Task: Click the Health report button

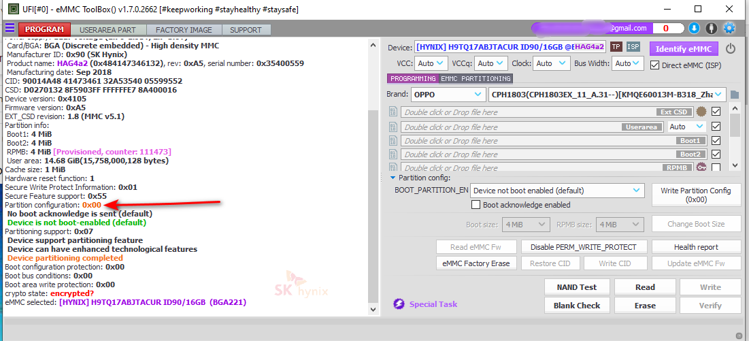Action: pos(695,247)
